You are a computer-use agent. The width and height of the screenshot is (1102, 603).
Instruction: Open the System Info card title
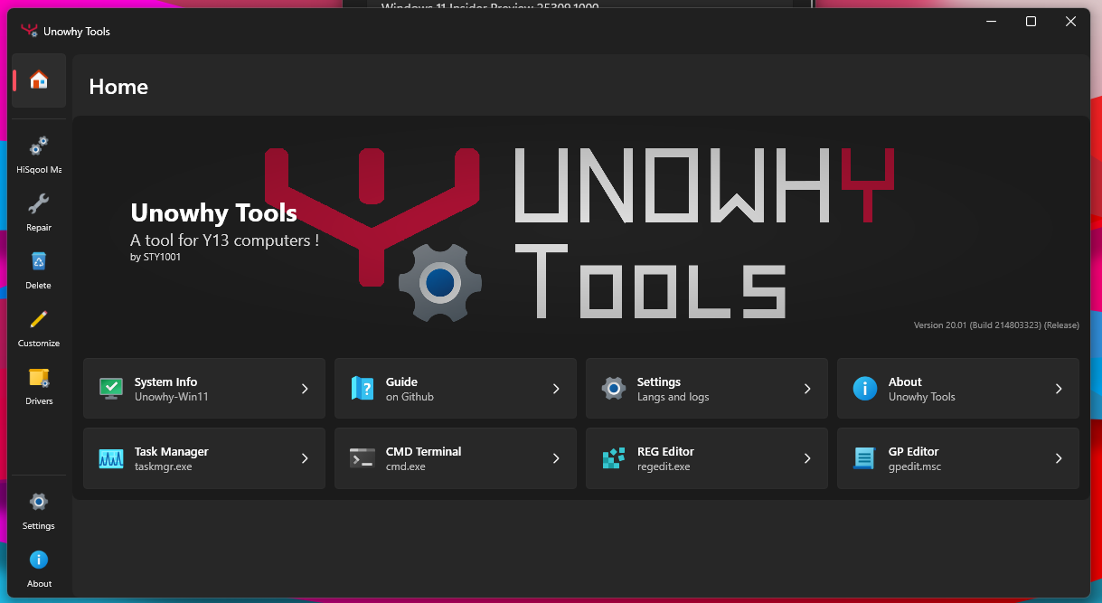click(x=165, y=382)
